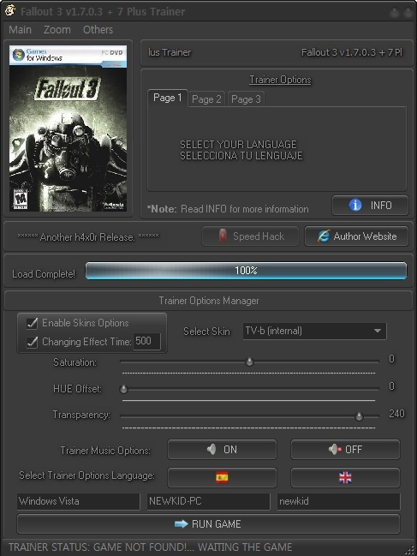Click the Saturation slider handle

coord(249,362)
